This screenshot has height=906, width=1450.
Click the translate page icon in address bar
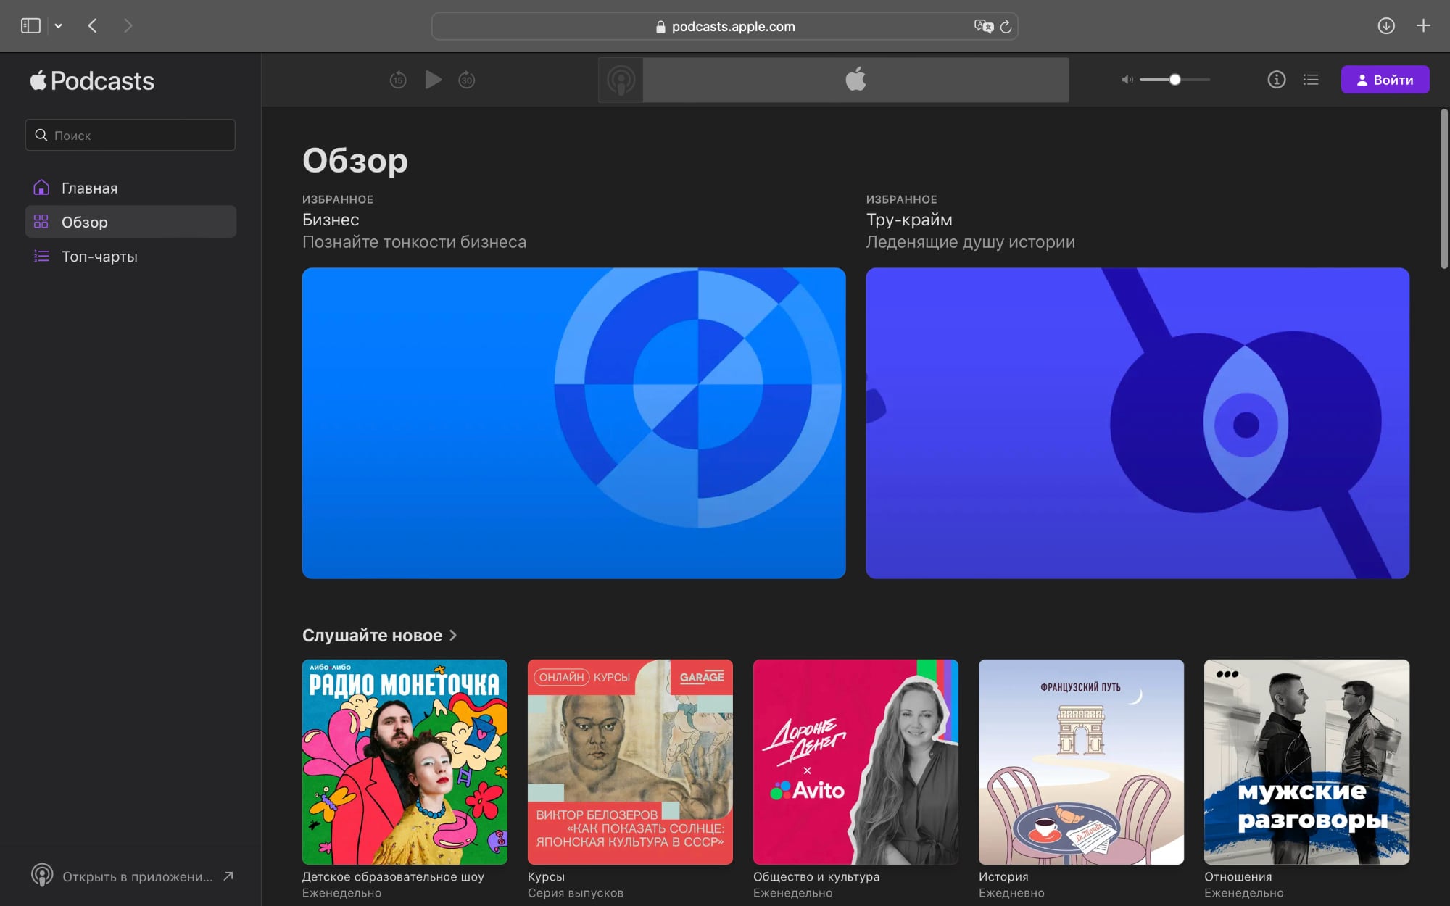click(983, 26)
